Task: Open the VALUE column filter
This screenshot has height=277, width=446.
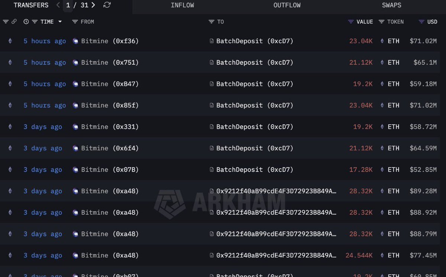Action: (351, 22)
